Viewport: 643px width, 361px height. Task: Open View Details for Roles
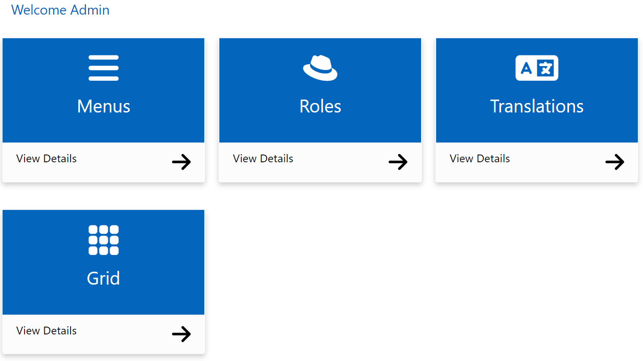(x=263, y=159)
